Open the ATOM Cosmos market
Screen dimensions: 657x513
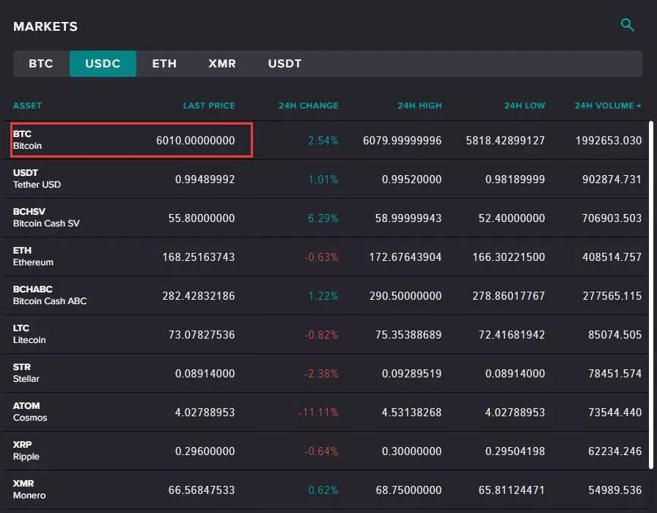click(325, 412)
